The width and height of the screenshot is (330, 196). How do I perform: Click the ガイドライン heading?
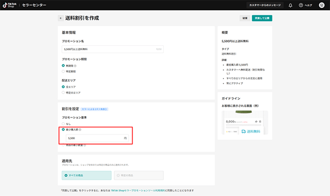(231, 99)
